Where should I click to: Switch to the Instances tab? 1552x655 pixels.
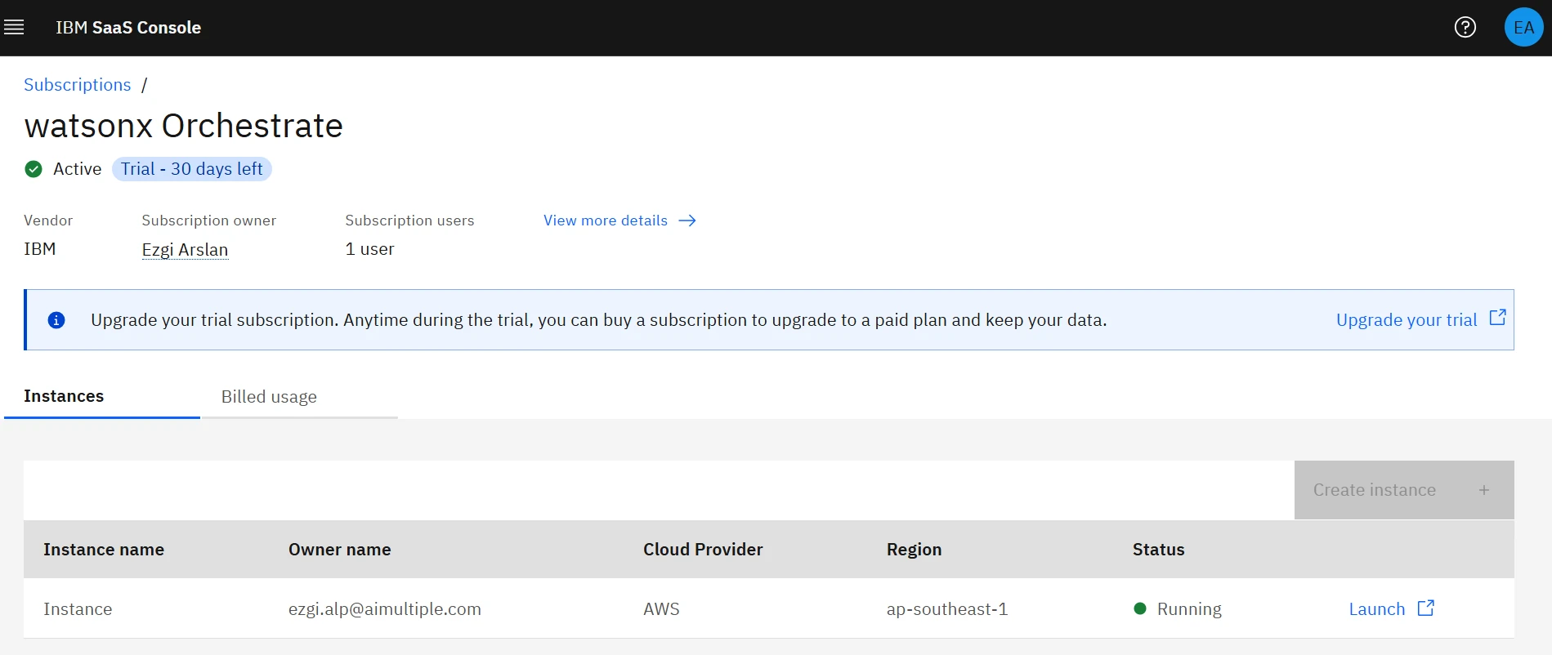(x=102, y=397)
